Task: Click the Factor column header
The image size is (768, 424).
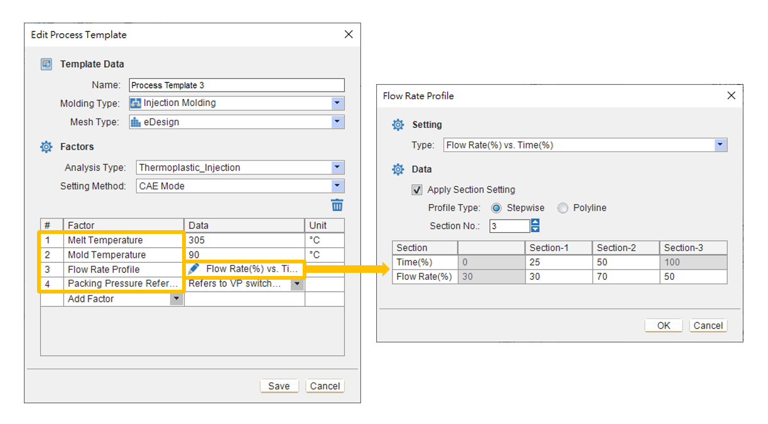Action: [124, 225]
